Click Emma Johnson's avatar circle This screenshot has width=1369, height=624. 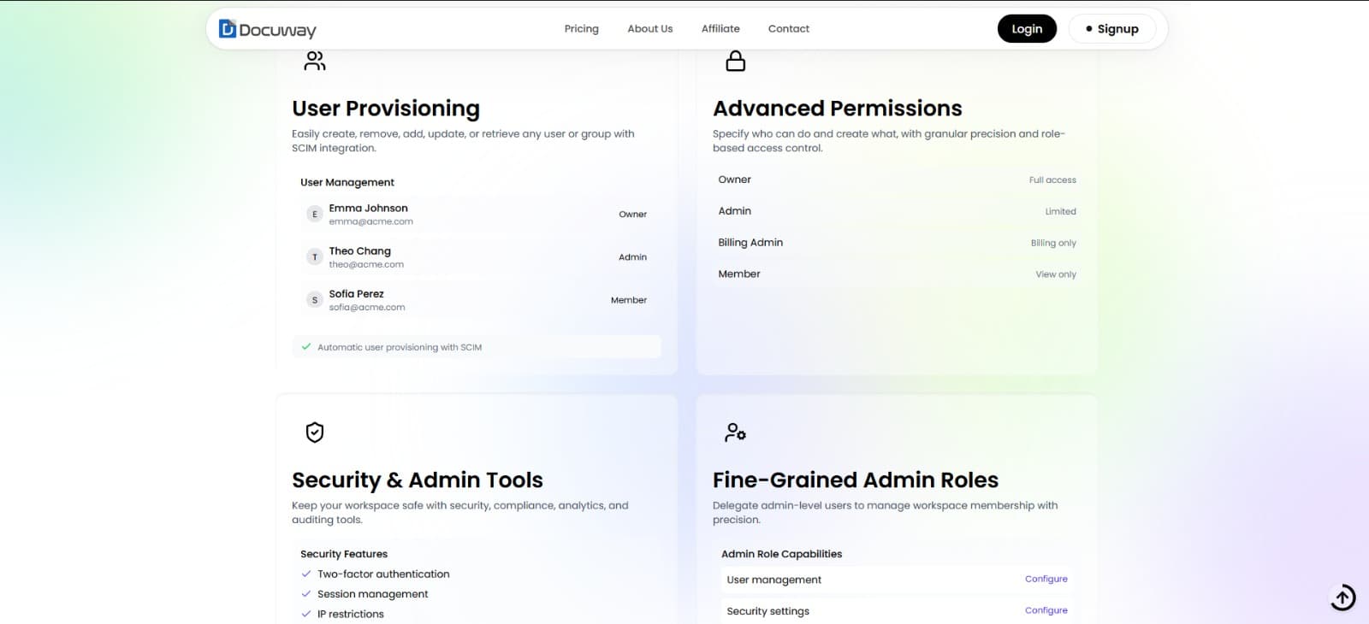315,214
